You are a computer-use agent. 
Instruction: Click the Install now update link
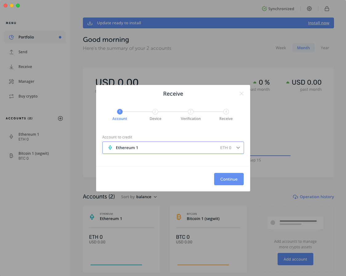(x=319, y=23)
